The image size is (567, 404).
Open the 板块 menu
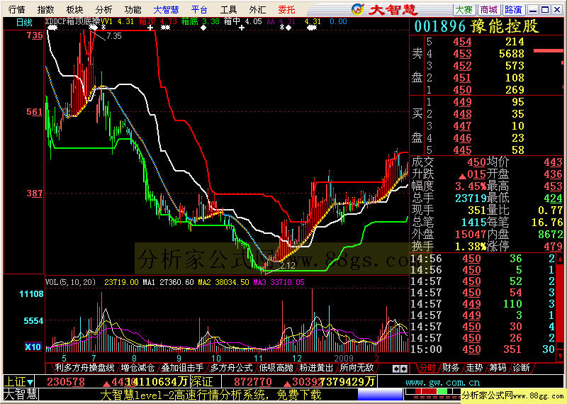click(x=74, y=10)
